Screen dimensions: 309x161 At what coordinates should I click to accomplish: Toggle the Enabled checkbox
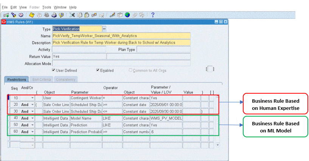point(98,70)
